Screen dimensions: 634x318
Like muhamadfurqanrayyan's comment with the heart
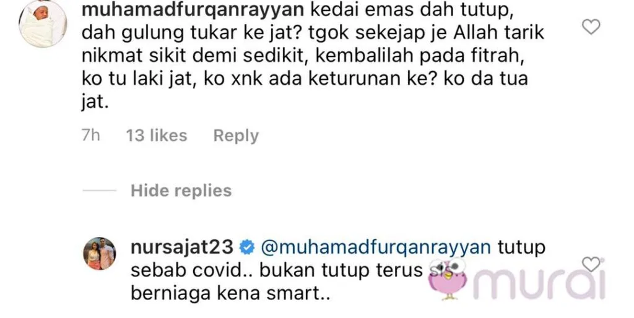tap(591, 27)
